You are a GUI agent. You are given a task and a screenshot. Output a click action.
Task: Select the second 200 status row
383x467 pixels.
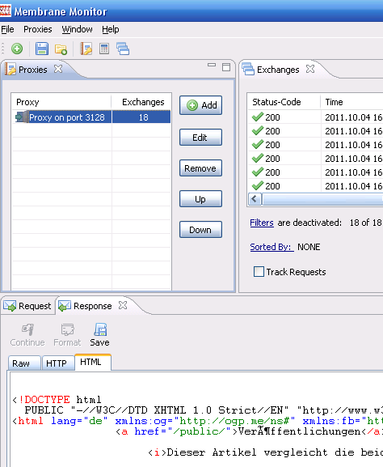315,131
